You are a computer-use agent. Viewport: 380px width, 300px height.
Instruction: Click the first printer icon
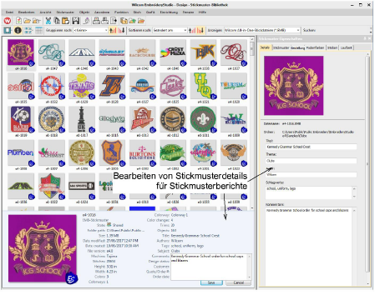(96, 21)
